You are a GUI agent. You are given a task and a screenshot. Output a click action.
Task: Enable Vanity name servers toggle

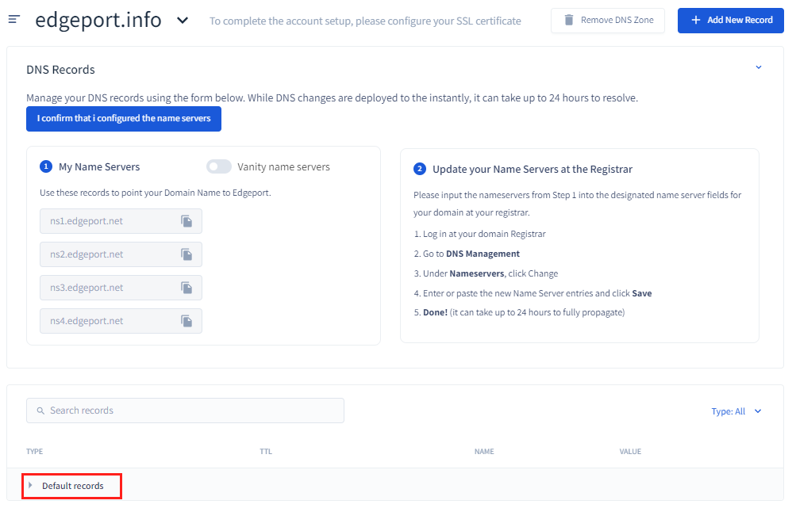click(218, 166)
